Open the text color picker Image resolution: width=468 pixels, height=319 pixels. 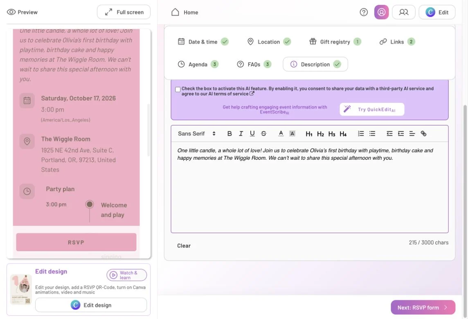coord(281,134)
